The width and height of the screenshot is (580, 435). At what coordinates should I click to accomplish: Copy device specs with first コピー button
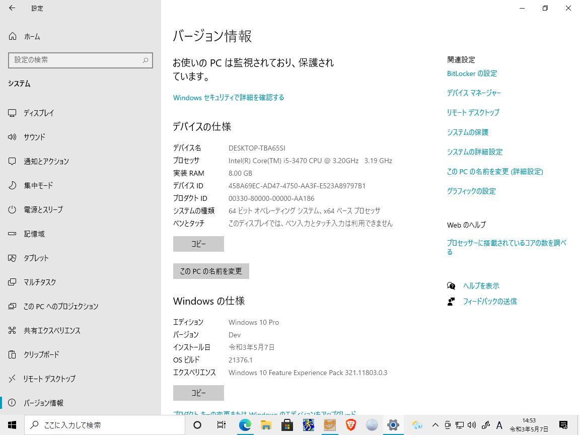click(198, 244)
